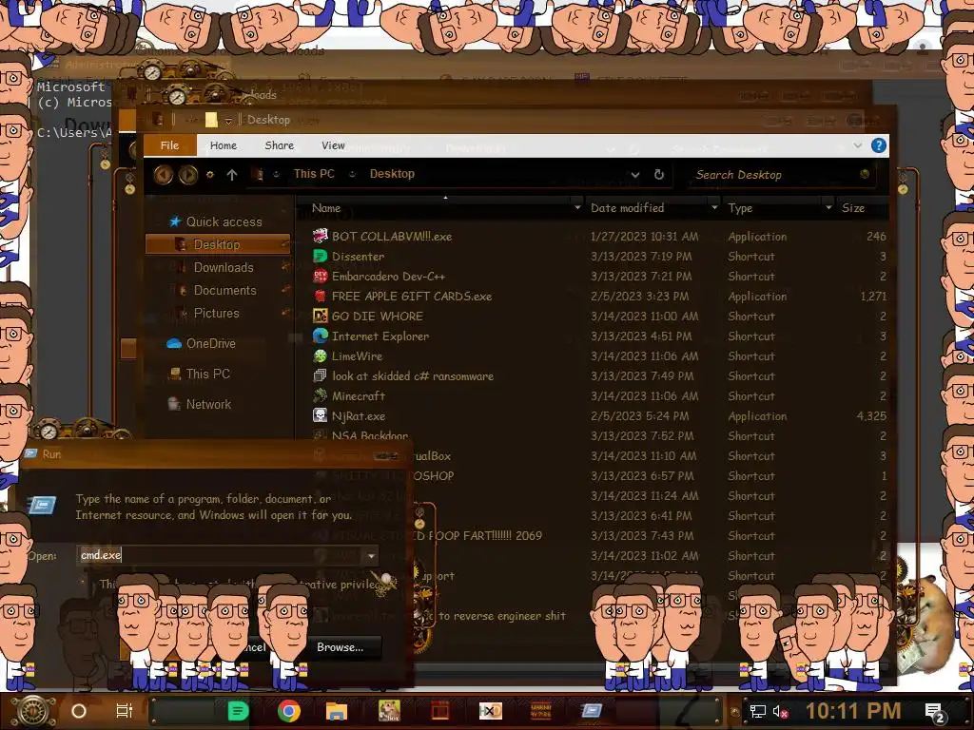Click the cmd.exe Open text field
The height and width of the screenshot is (730, 974).
[221, 555]
